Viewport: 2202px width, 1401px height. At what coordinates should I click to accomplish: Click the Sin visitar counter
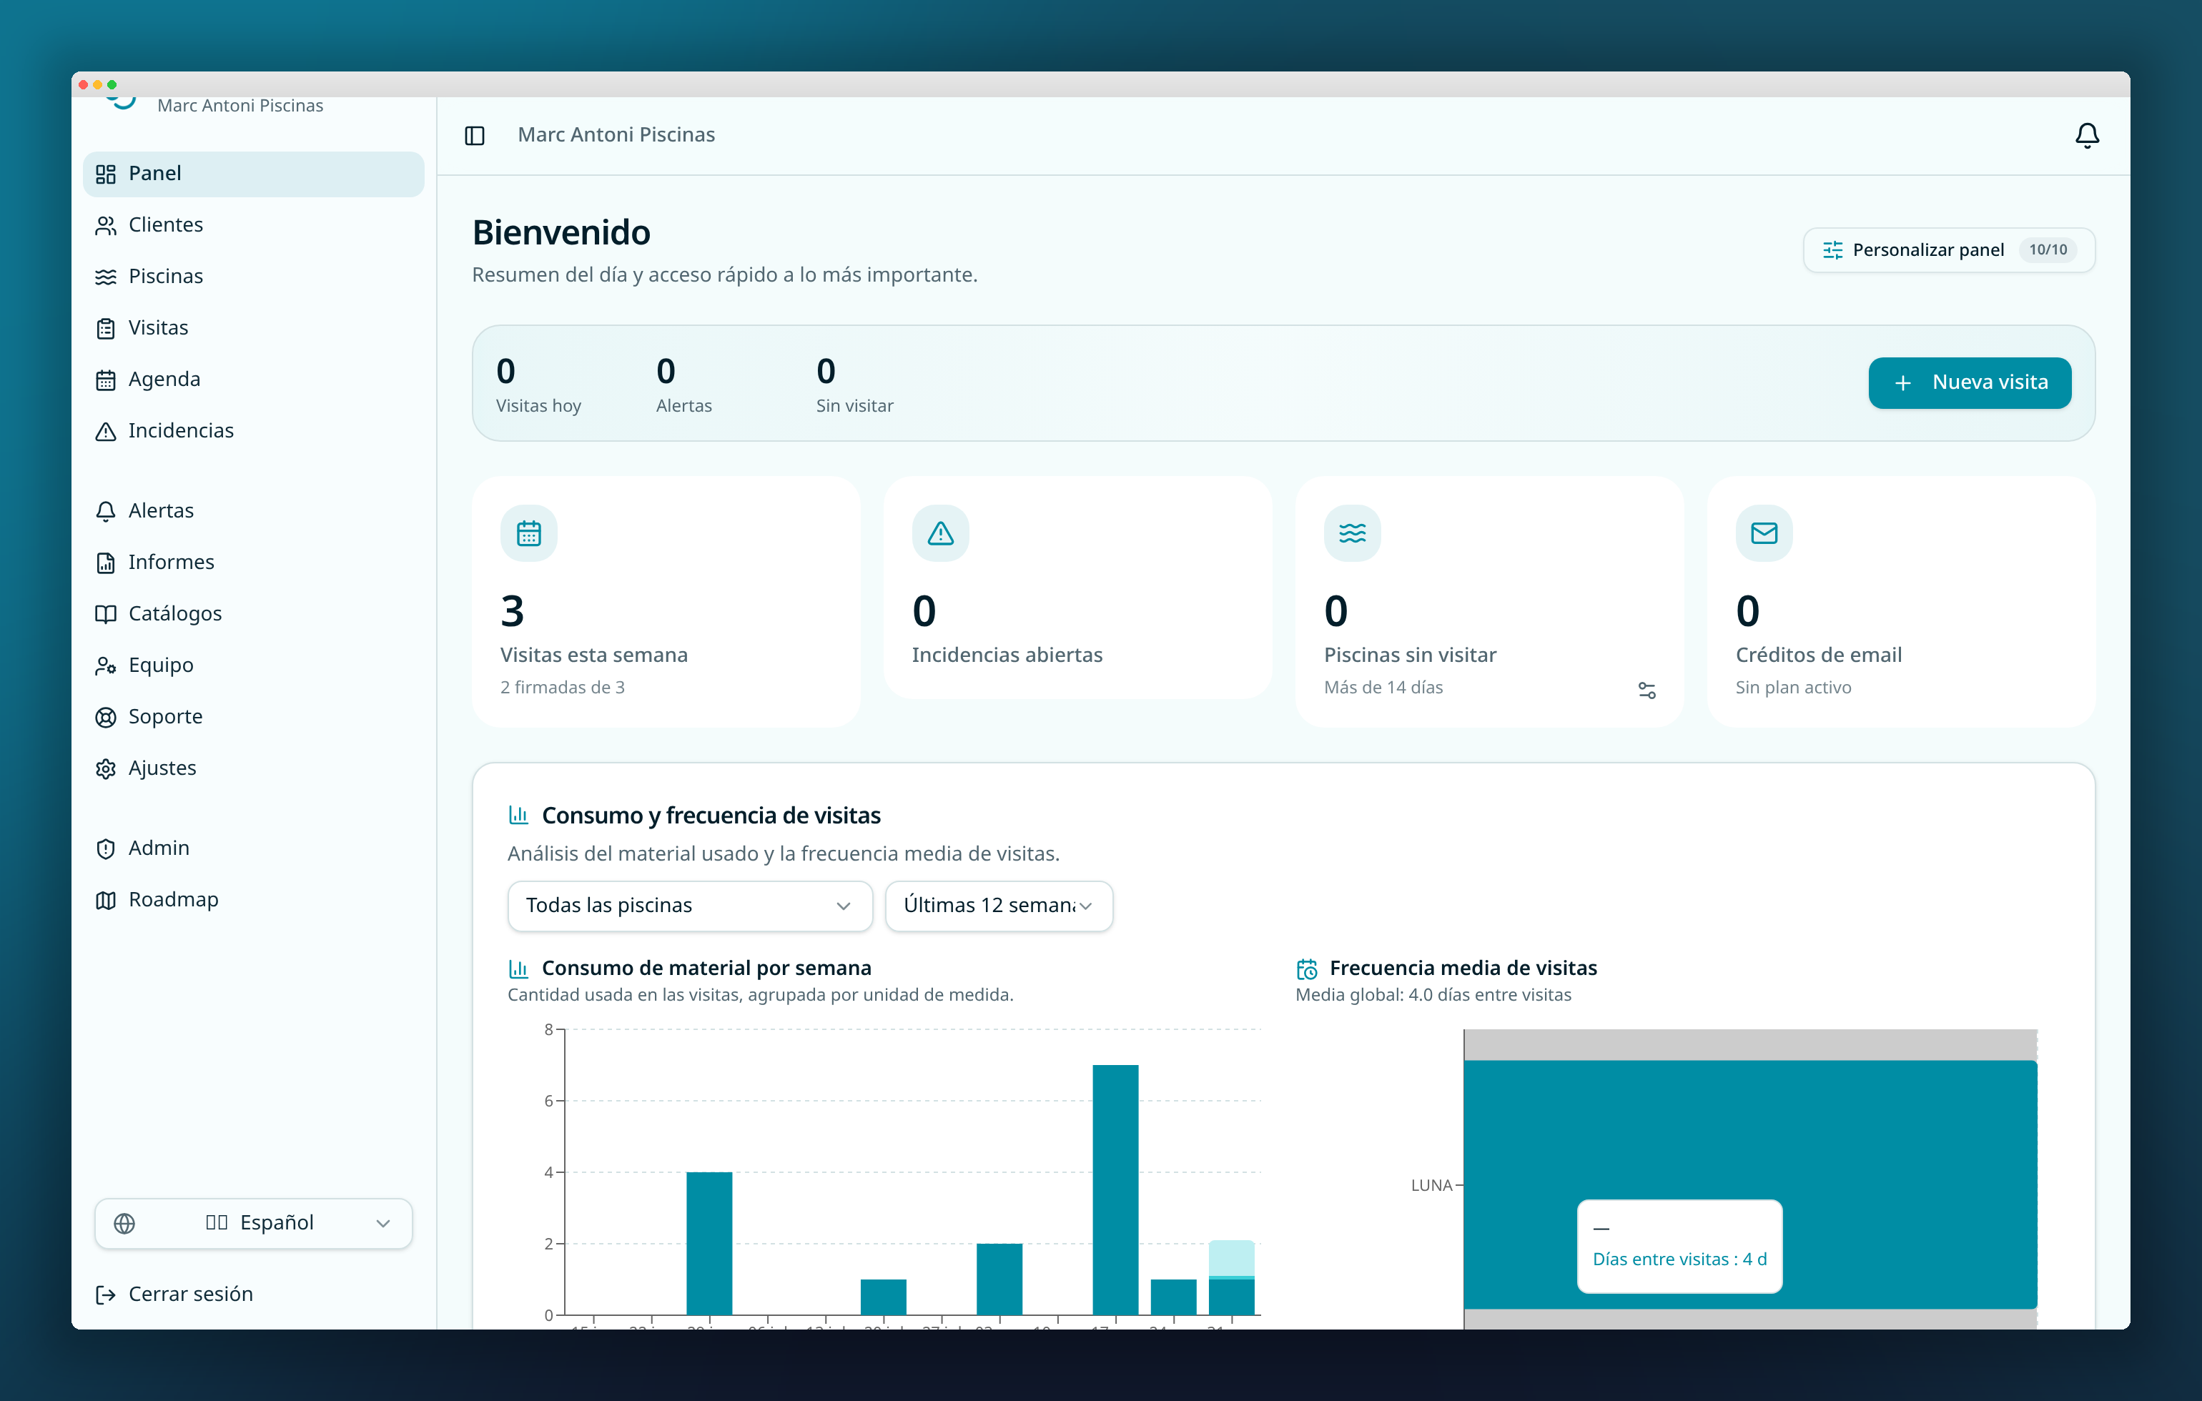[x=854, y=385]
